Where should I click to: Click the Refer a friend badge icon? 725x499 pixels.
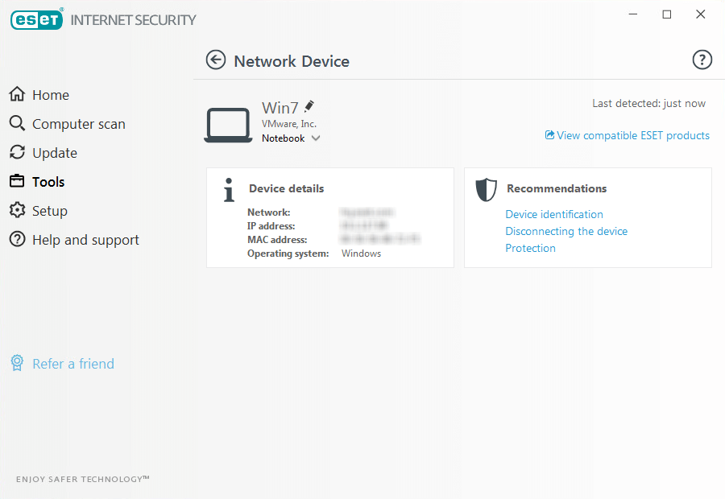point(17,364)
